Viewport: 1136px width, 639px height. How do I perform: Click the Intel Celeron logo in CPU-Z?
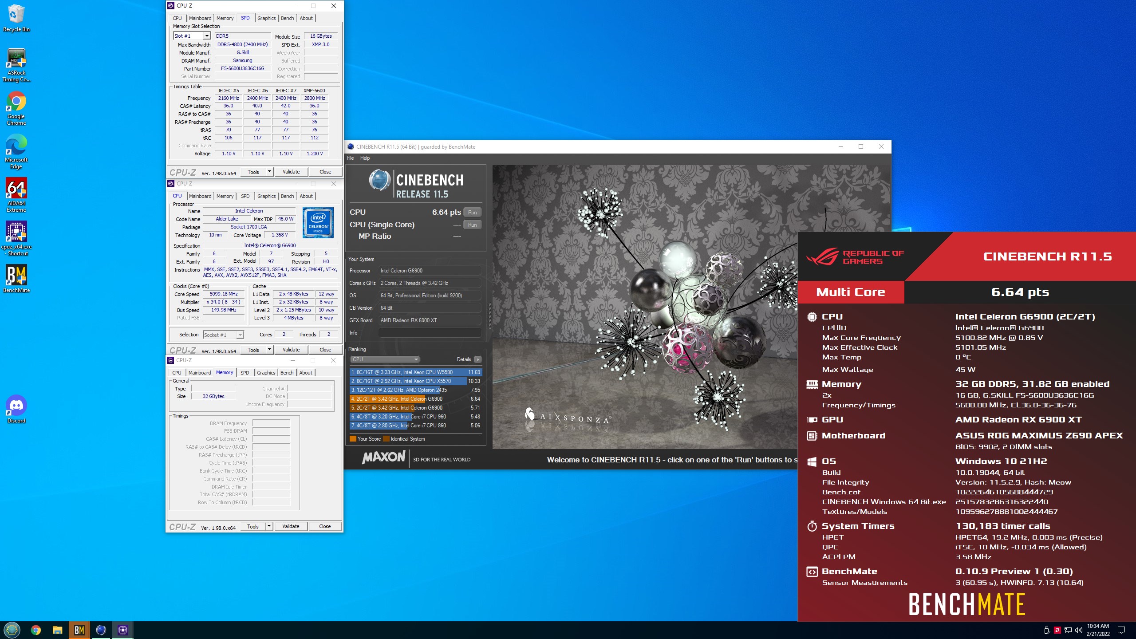[x=318, y=223]
